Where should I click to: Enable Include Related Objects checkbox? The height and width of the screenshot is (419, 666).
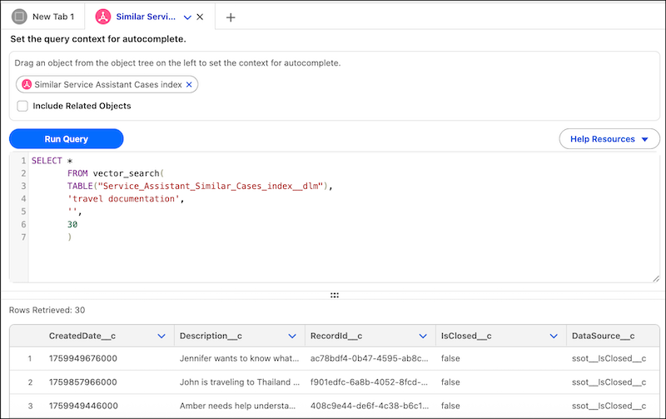click(x=22, y=106)
